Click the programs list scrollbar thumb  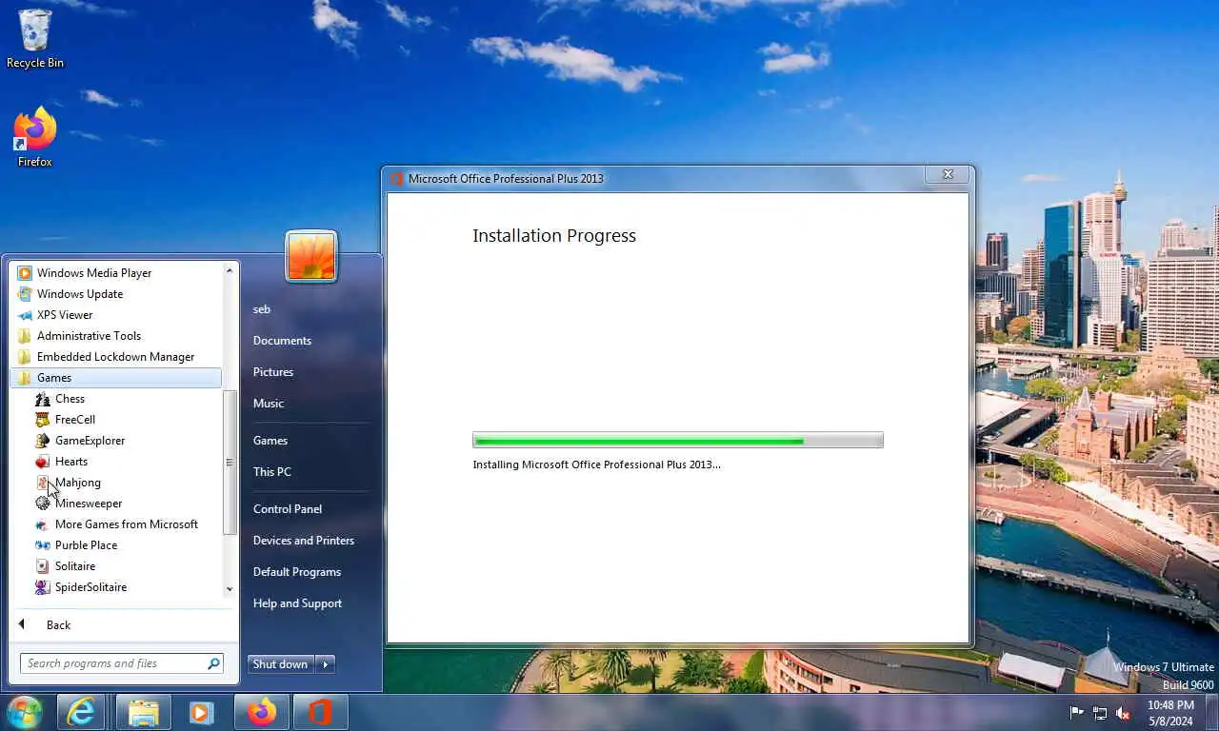[x=229, y=463]
